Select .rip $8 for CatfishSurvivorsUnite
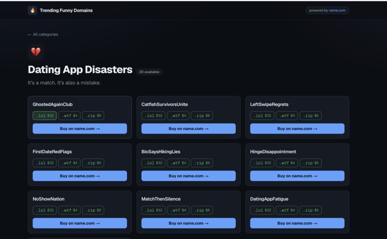 pyautogui.click(x=202, y=116)
